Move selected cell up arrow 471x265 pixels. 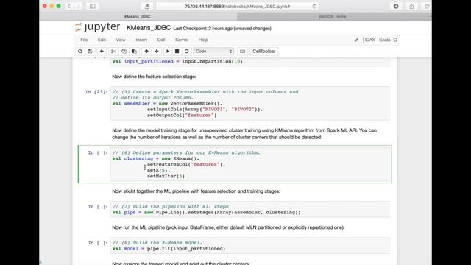pyautogui.click(x=146, y=52)
